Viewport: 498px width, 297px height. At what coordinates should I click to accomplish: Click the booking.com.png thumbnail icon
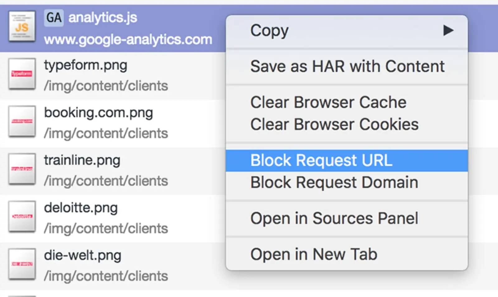click(x=22, y=121)
